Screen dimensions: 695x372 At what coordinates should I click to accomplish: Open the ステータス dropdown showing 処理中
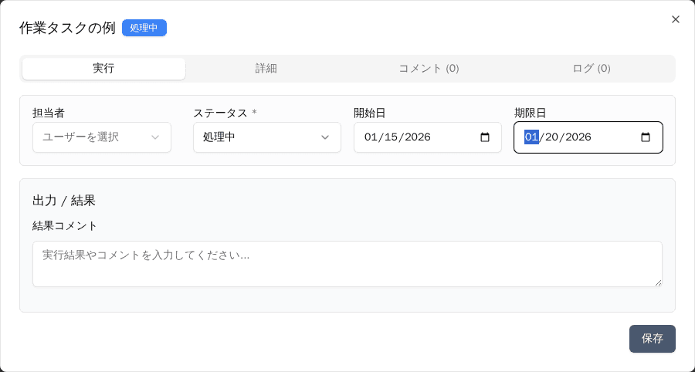267,137
